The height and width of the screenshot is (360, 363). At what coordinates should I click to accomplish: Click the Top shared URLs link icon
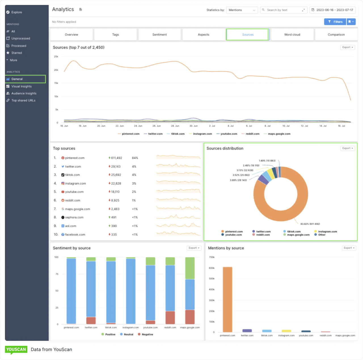[8, 100]
